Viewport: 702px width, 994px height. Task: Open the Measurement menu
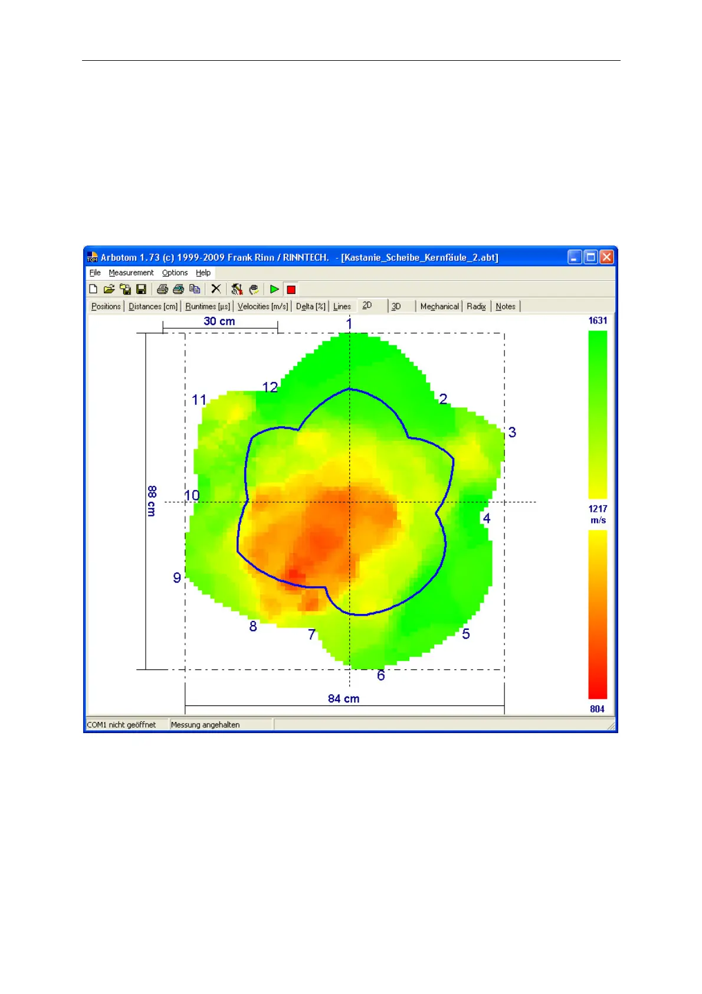[131, 273]
